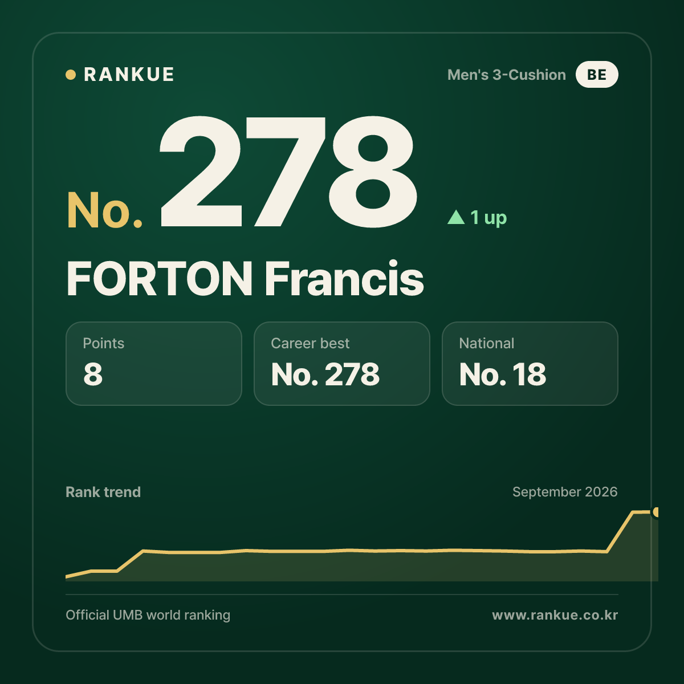
Task: Click the national rank No. 18
Action: (x=503, y=374)
